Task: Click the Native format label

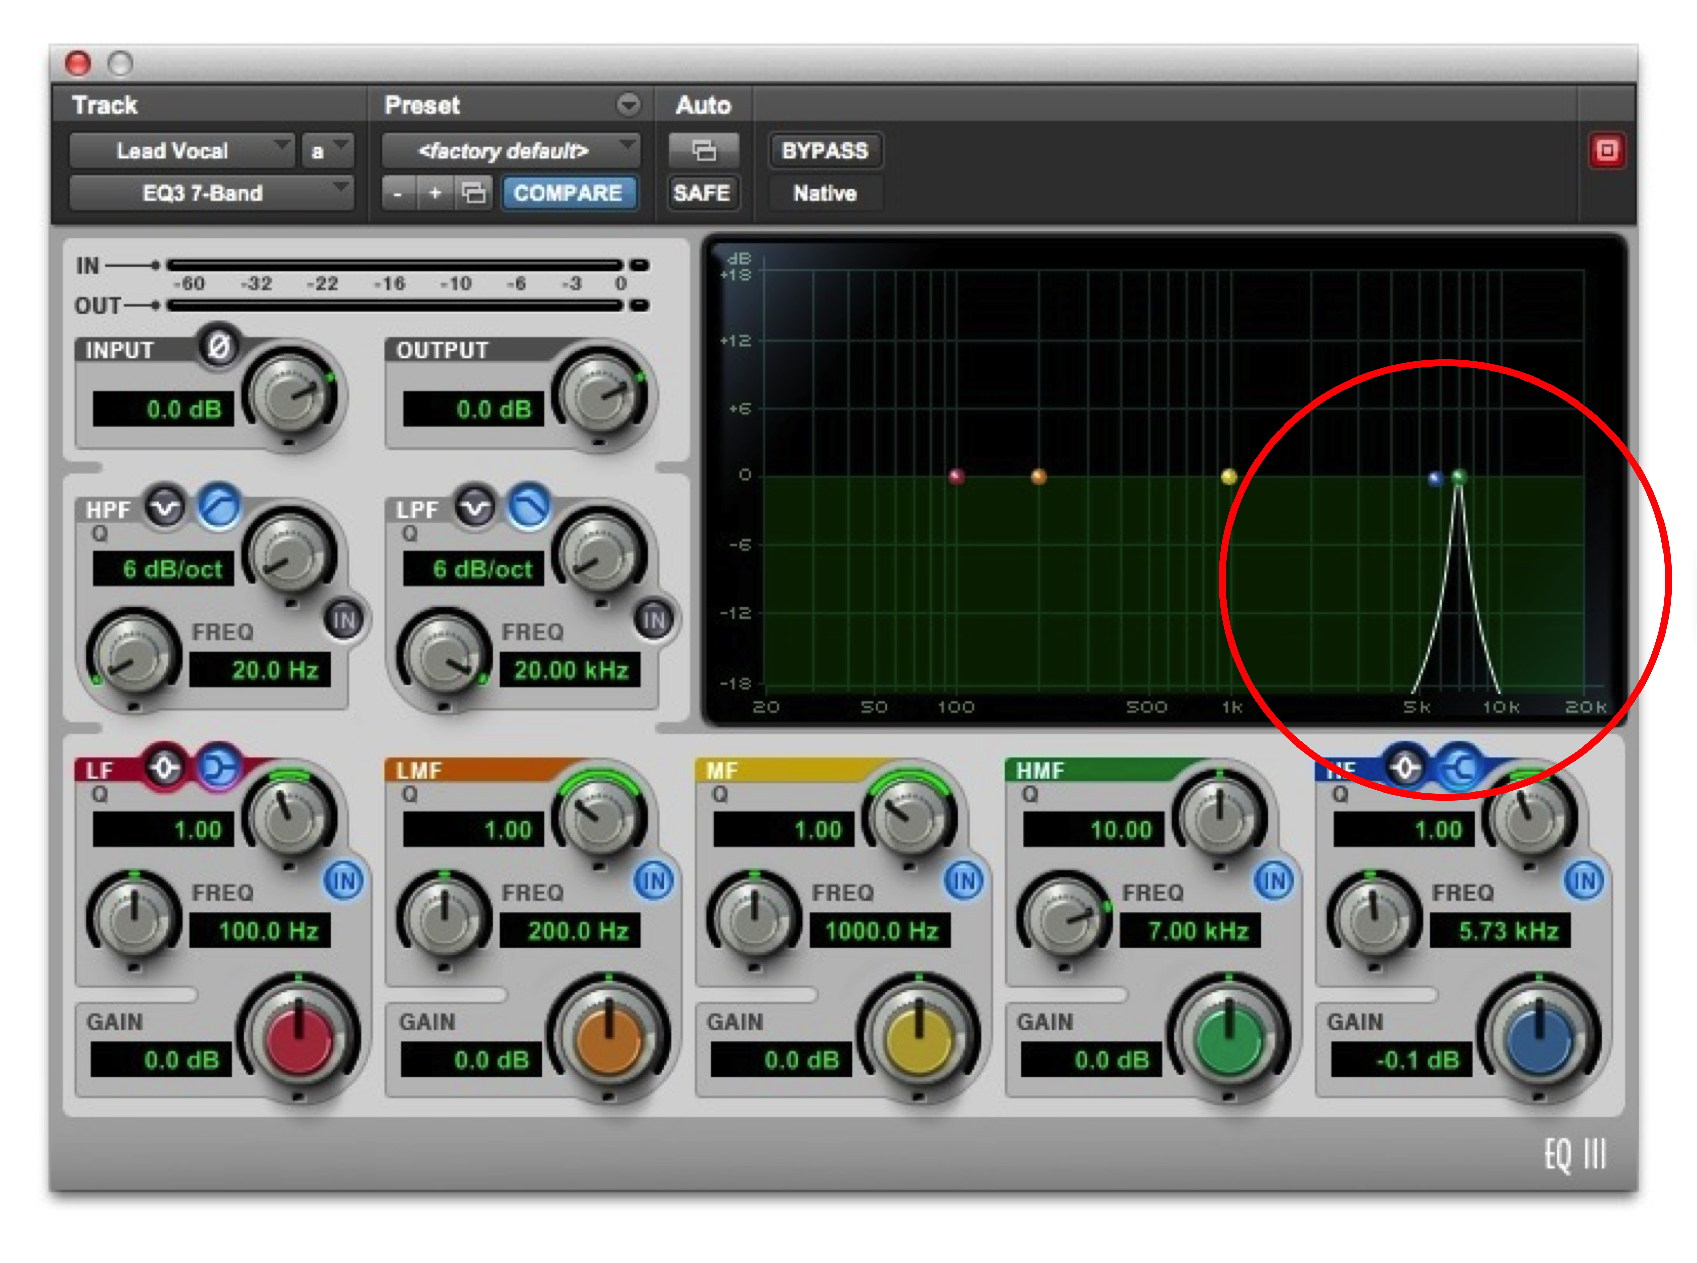Action: [x=824, y=193]
